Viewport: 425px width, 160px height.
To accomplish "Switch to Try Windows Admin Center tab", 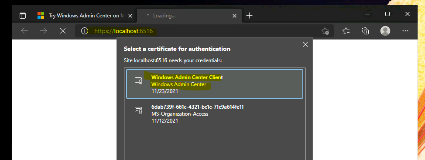I will coord(86,16).
